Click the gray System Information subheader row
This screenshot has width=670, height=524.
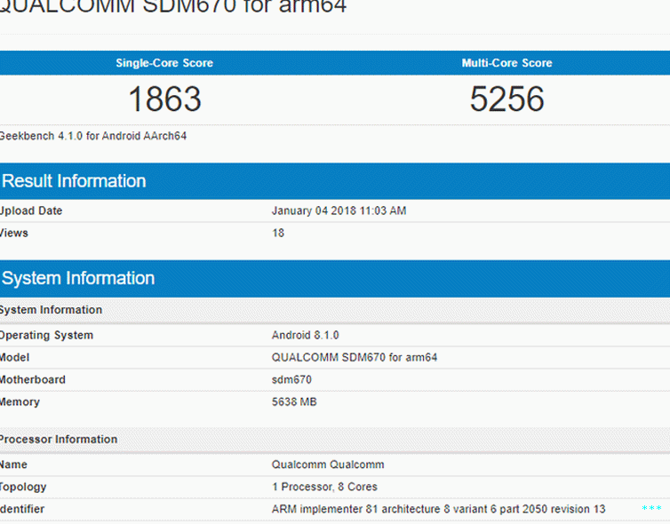pyautogui.click(x=335, y=310)
